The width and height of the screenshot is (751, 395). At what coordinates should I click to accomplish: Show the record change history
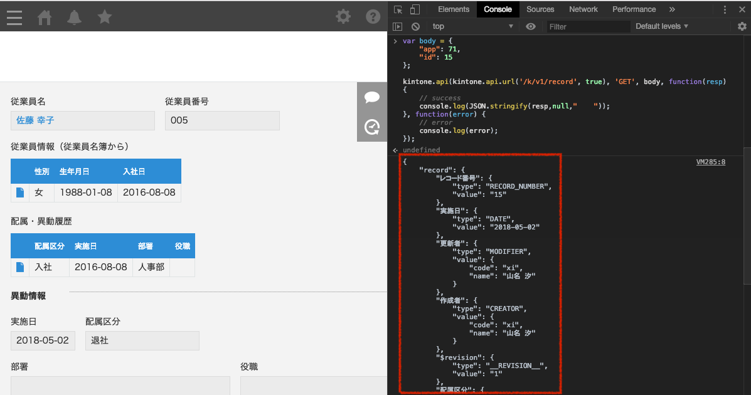tap(372, 127)
